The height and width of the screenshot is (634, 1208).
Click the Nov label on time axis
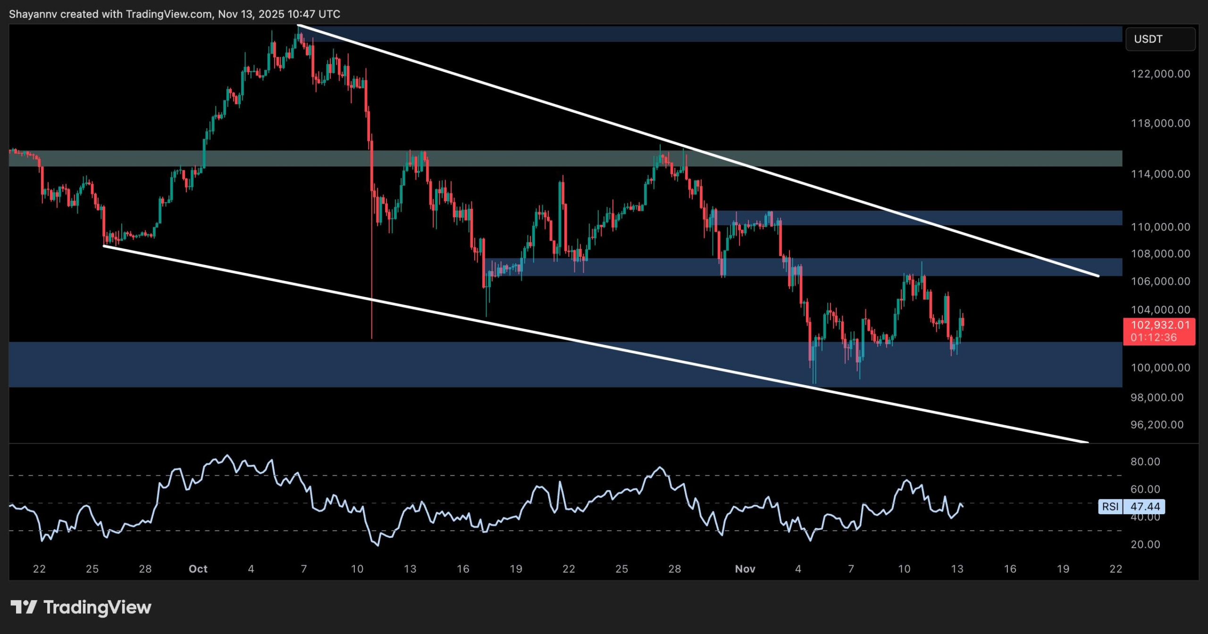click(745, 569)
